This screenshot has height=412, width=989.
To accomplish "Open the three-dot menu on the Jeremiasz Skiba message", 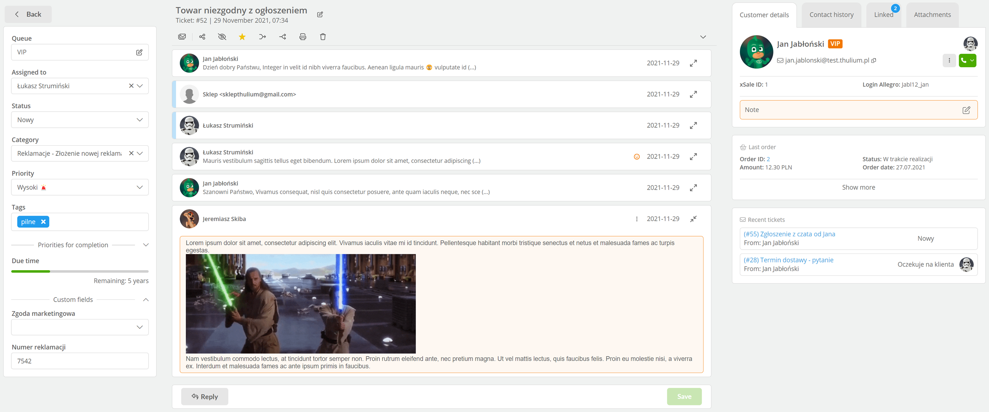I will 637,219.
